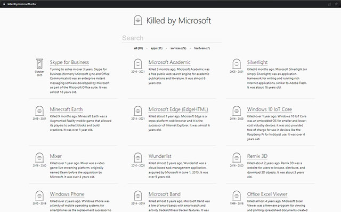This screenshot has width=341, height=212.
Task: Click the guillotine icon for Skype for Business
Action: (39, 64)
